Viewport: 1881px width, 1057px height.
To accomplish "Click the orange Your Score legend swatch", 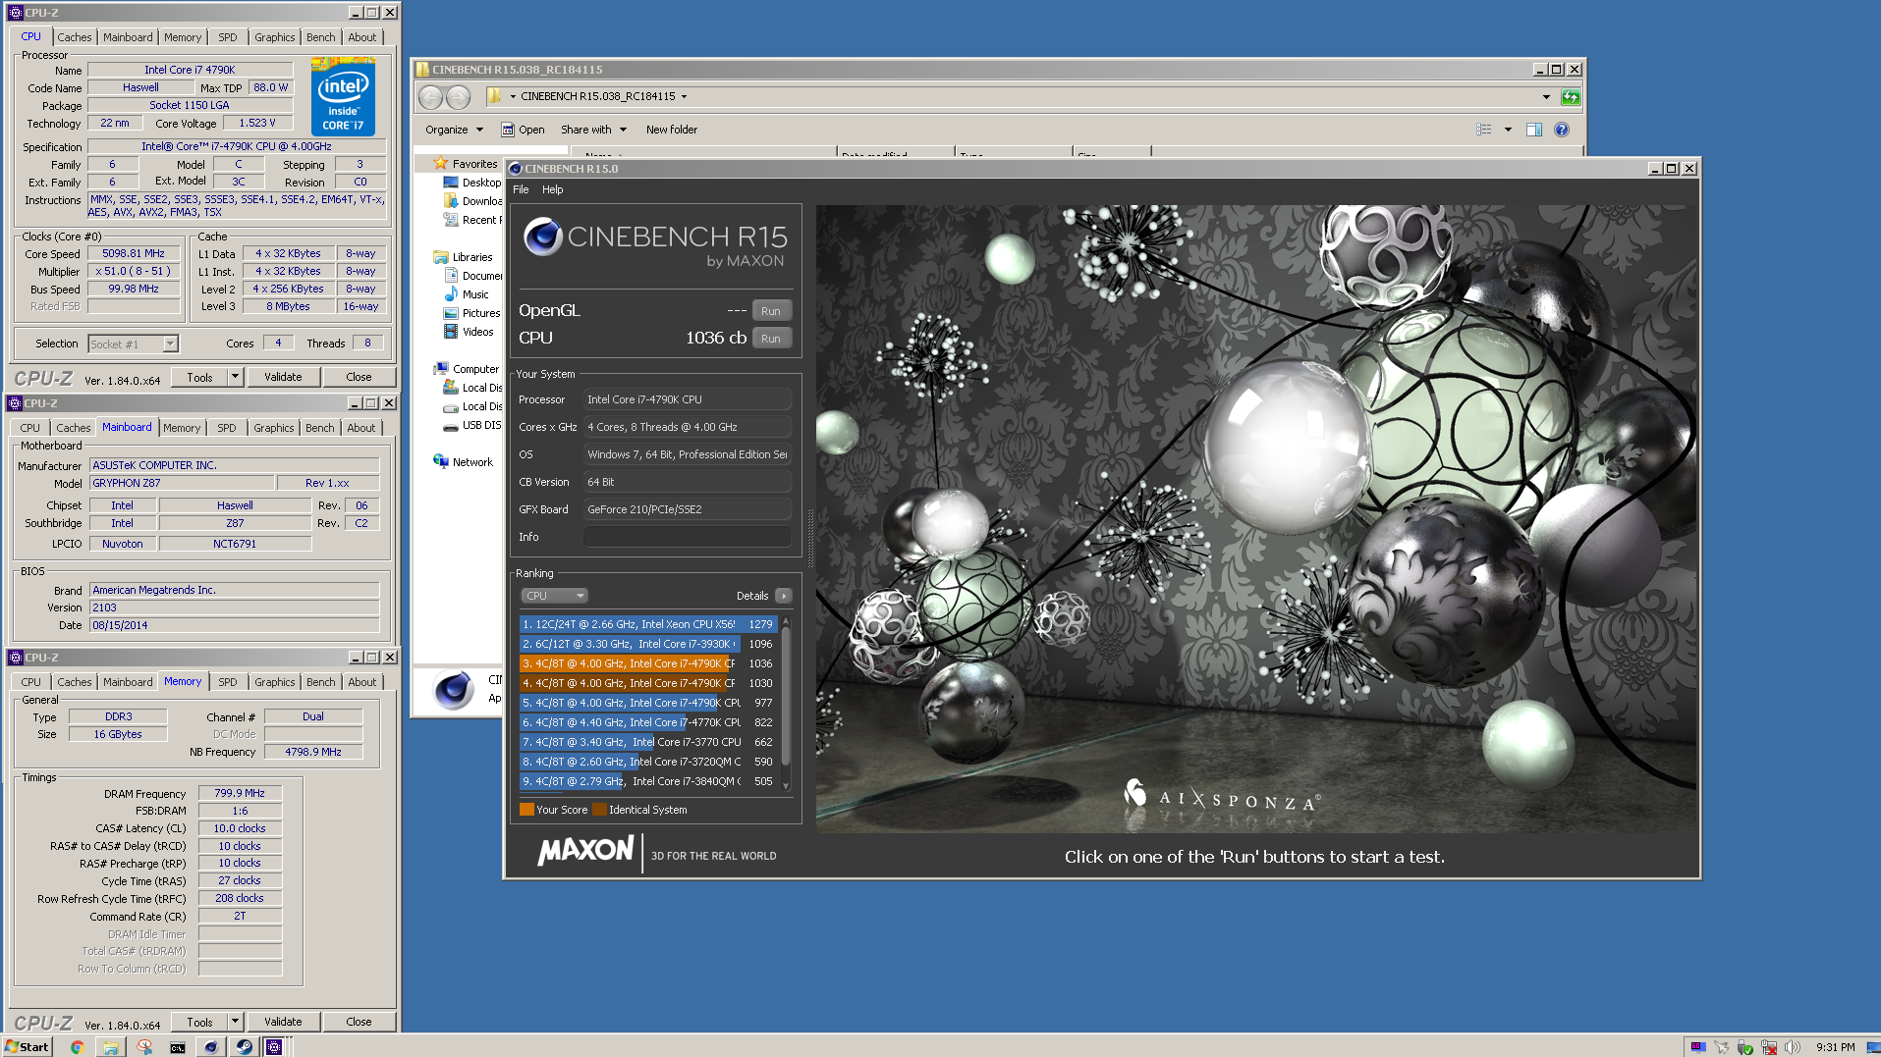I will coord(526,810).
